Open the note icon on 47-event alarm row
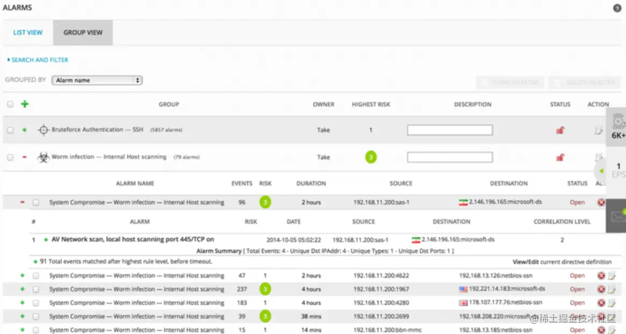Image resolution: width=626 pixels, height=334 pixels. (611, 275)
